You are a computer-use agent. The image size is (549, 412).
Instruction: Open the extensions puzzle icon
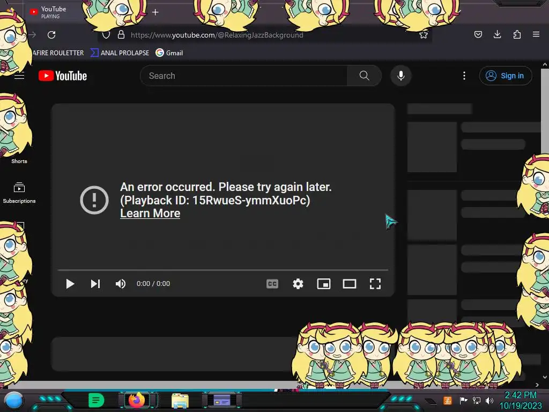(517, 34)
